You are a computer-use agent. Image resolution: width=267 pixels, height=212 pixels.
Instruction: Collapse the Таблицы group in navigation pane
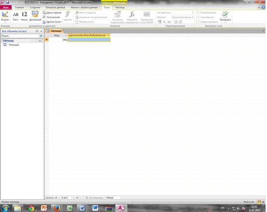pos(40,41)
